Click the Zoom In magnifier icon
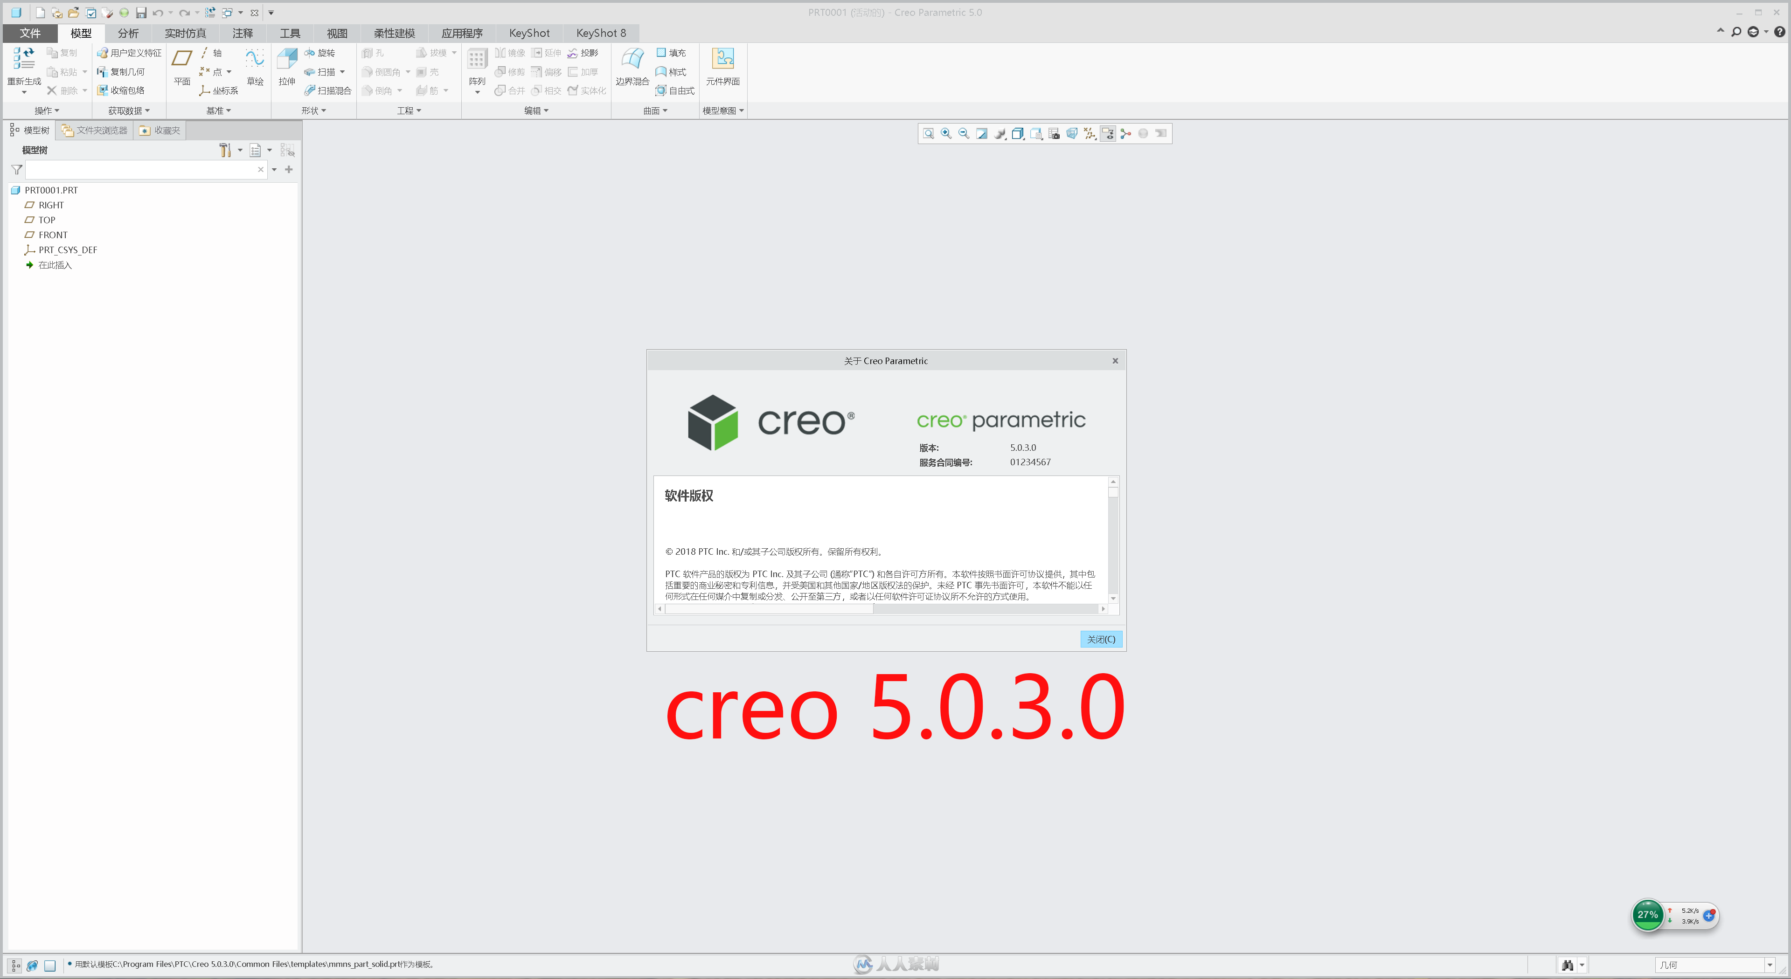Viewport: 1791px width, 979px height. tap(946, 133)
